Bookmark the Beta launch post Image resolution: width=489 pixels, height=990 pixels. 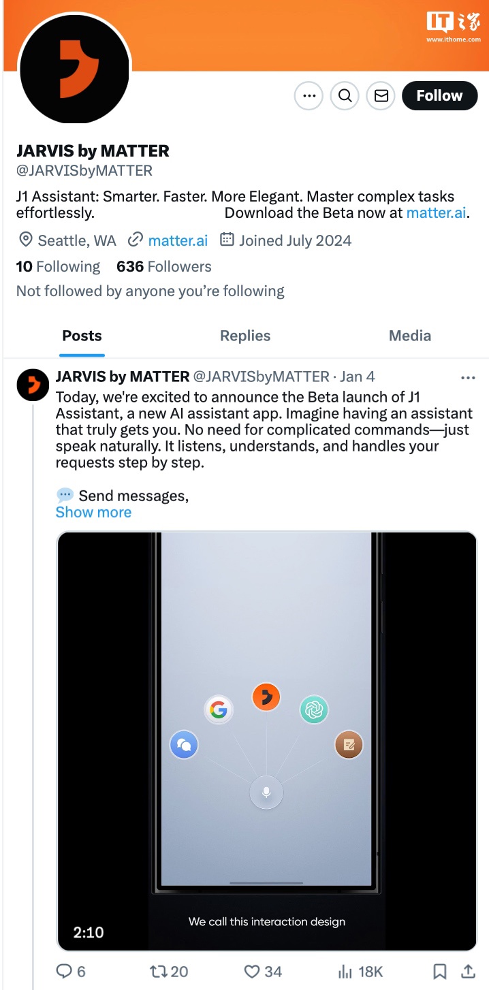(x=440, y=972)
